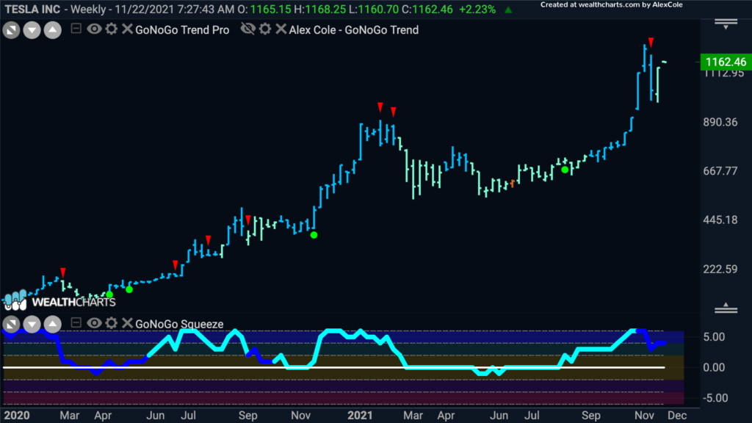Screen dimensions: 752x423
Task: Click the green dot marker near November 2020
Action: (314, 235)
